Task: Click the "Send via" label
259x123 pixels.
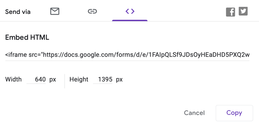Action: click(18, 12)
